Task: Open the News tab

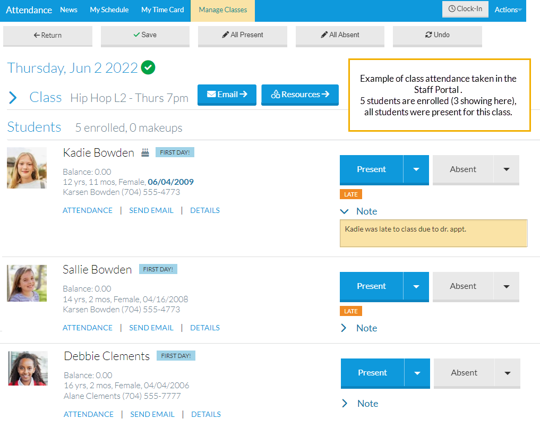Action: (68, 10)
